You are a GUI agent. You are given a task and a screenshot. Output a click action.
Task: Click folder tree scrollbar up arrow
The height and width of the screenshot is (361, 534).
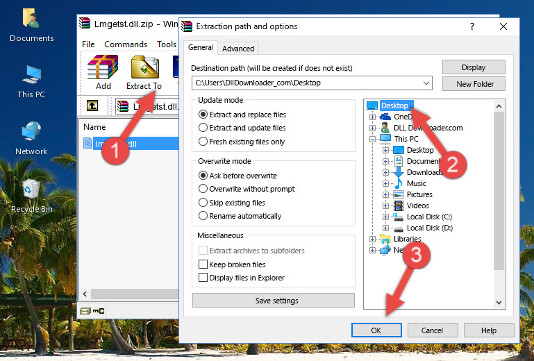pos(499,106)
